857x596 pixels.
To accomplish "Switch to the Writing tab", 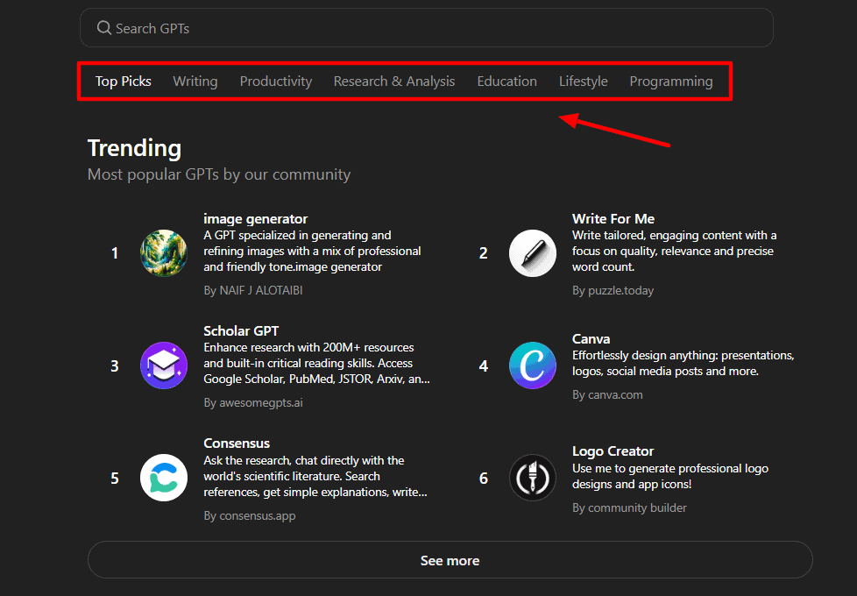I will [195, 82].
